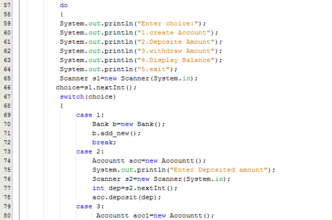Click 'Accountt acc1' declaration on line 80

(155, 216)
